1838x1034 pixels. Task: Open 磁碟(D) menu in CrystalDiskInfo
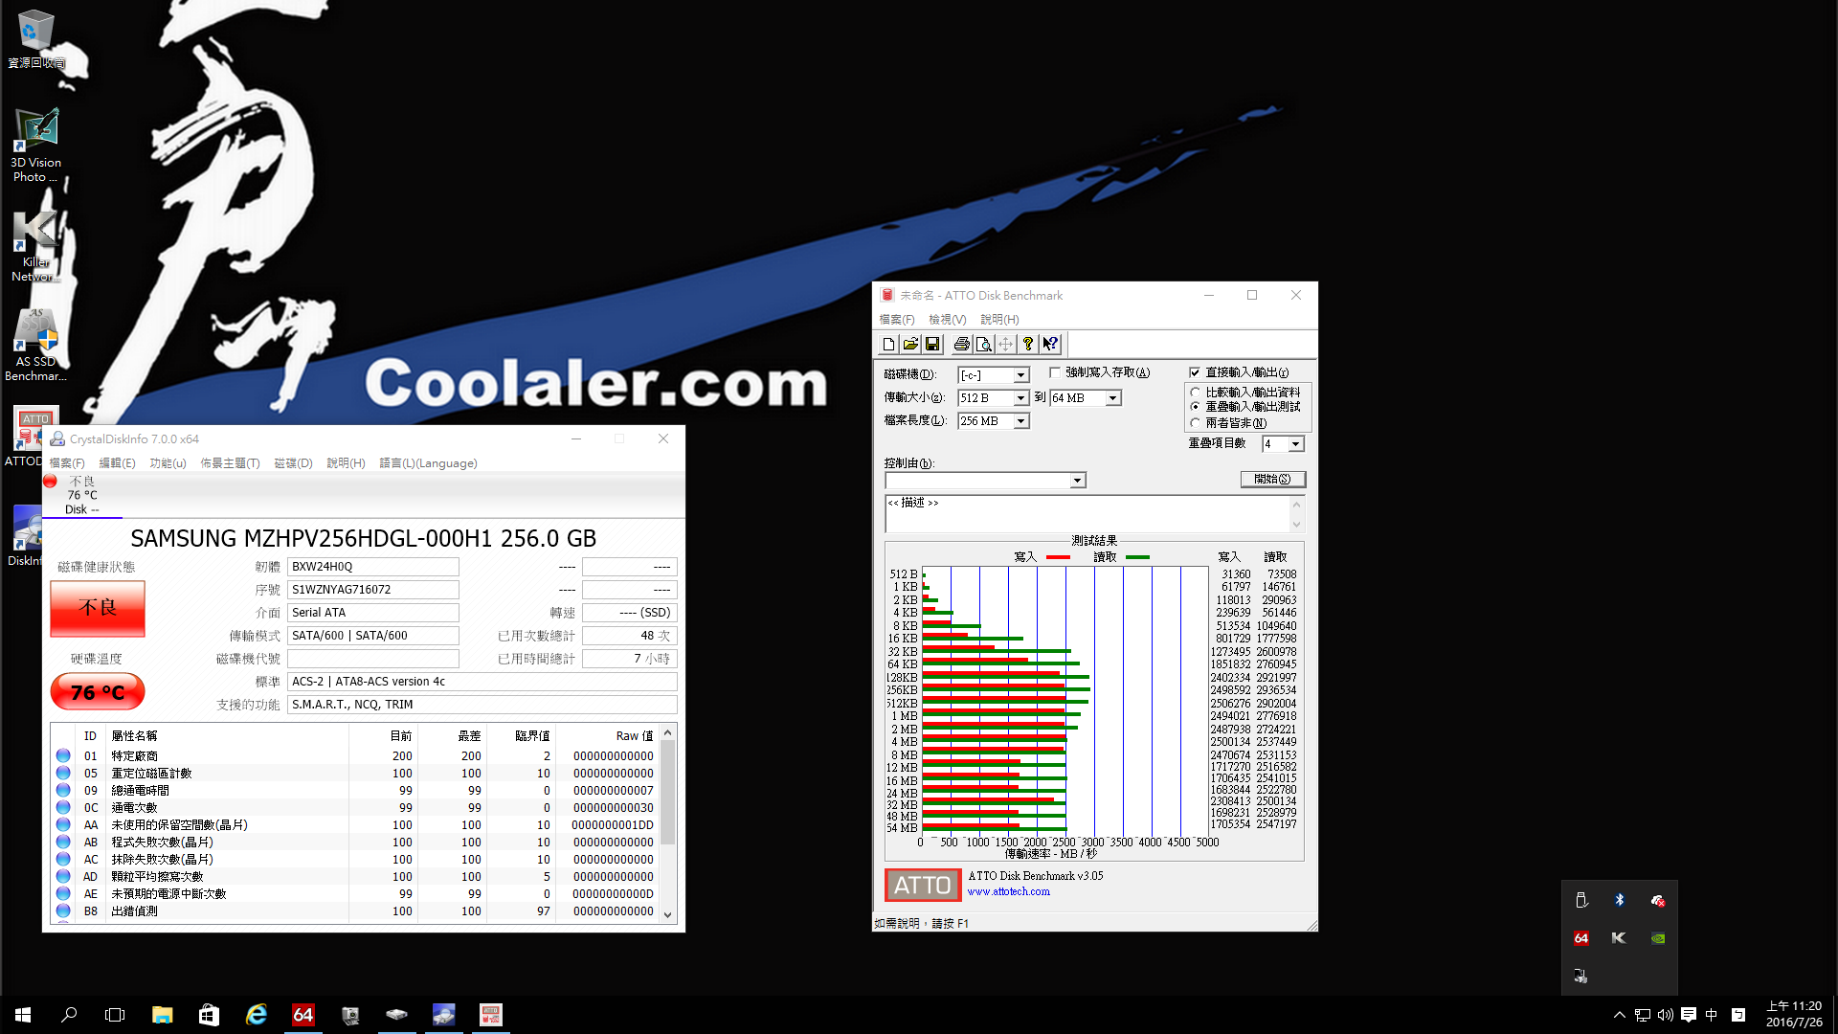[293, 463]
